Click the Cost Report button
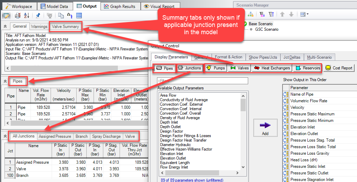The height and width of the screenshot is (182, 357). 339,68
